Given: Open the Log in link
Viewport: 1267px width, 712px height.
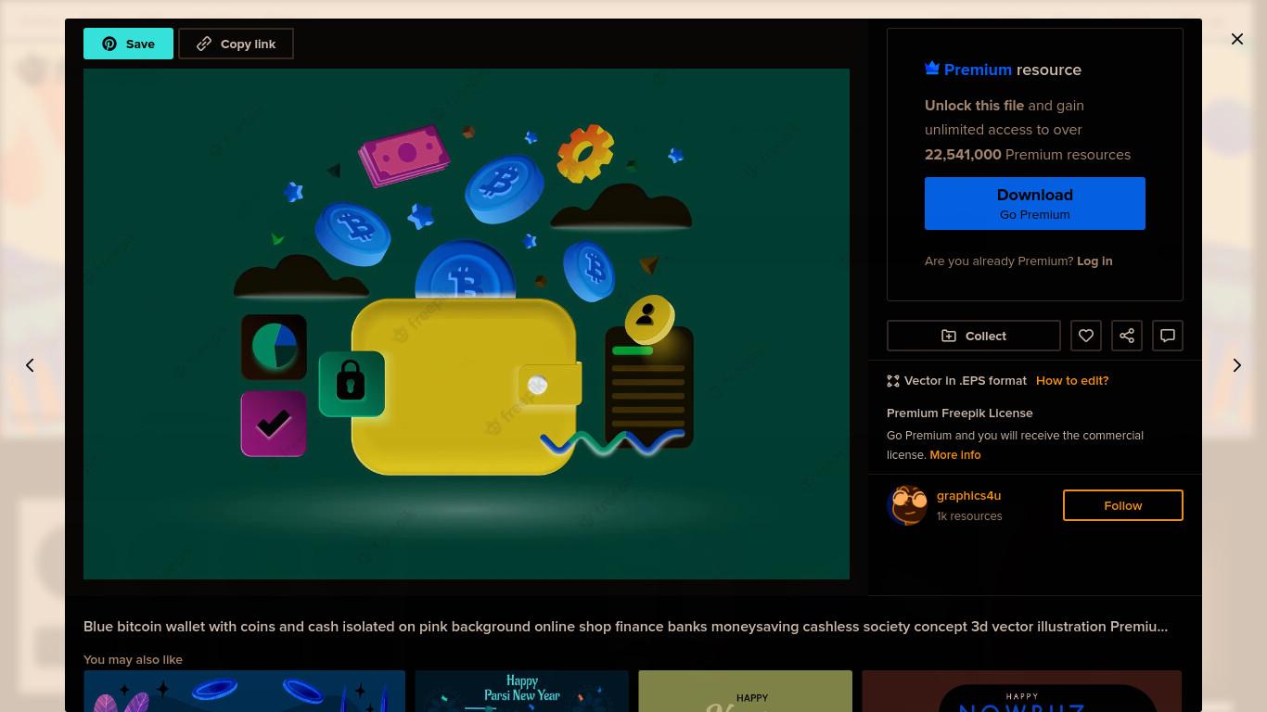Looking at the screenshot, I should click(x=1094, y=261).
